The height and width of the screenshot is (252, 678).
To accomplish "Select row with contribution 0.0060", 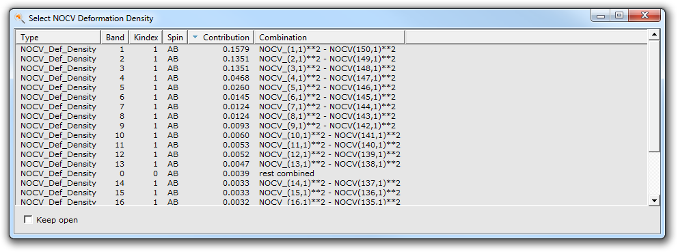I will pos(331,135).
